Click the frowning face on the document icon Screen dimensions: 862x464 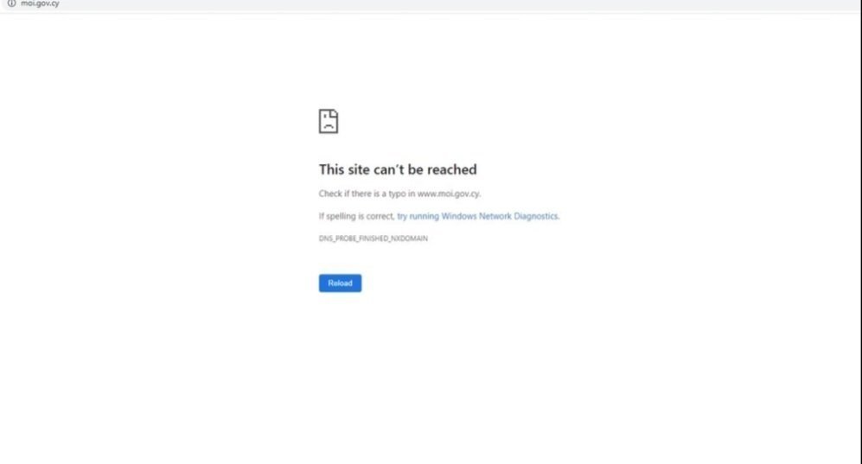coord(329,124)
